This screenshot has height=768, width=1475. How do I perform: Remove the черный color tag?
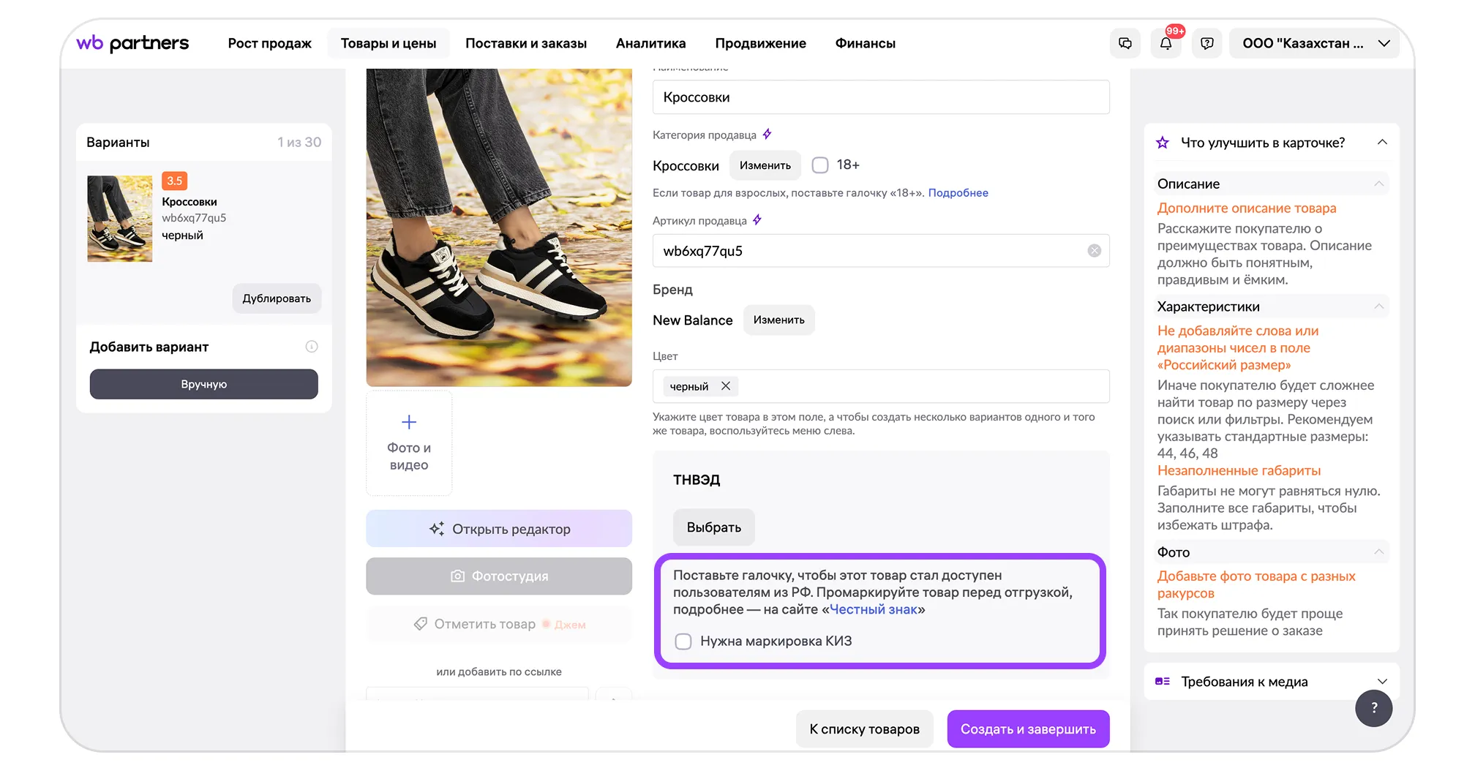coord(726,386)
